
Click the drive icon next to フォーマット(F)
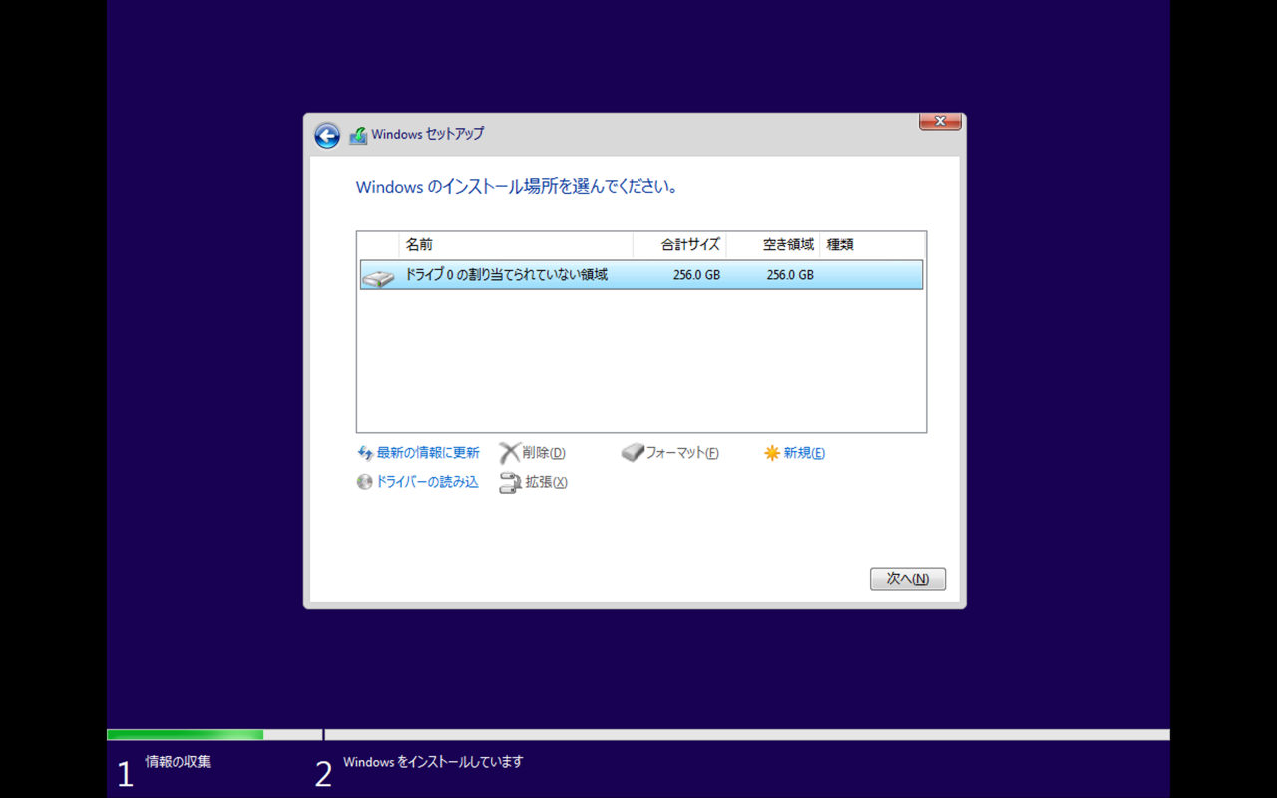click(633, 453)
